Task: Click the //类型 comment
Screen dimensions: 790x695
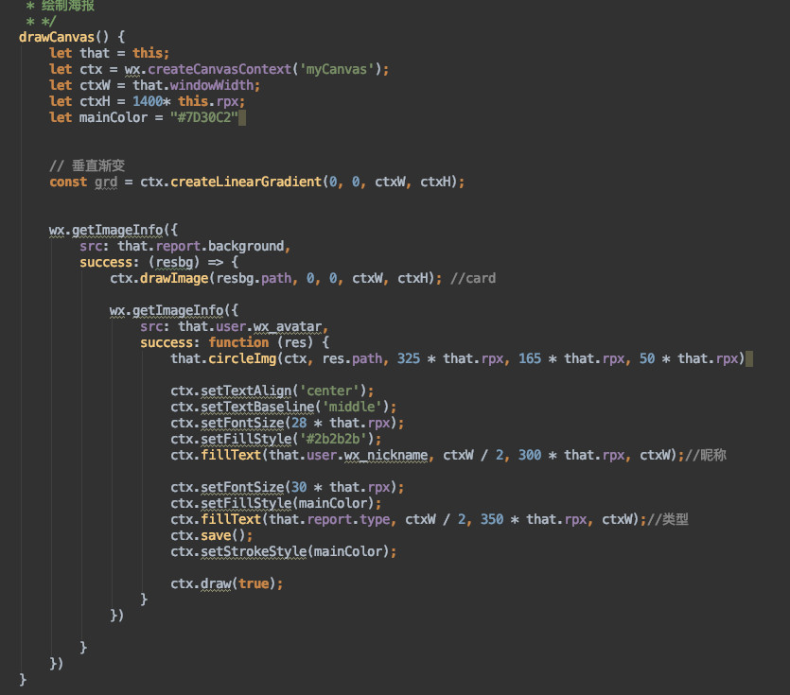Action: (668, 520)
